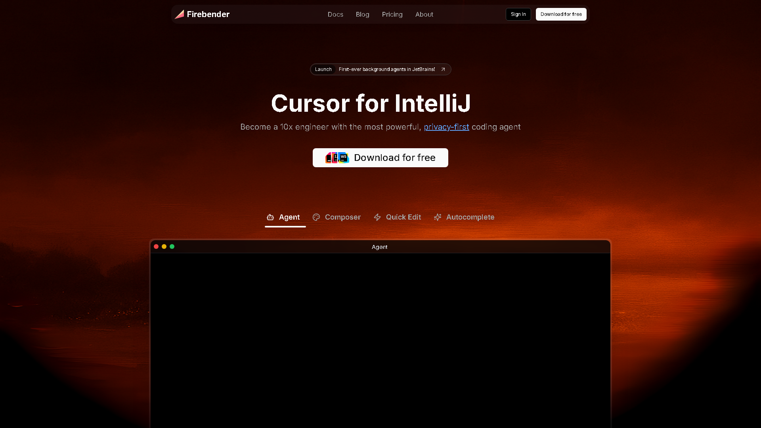
Task: Click the arrow icon in launch banner
Action: 443,69
